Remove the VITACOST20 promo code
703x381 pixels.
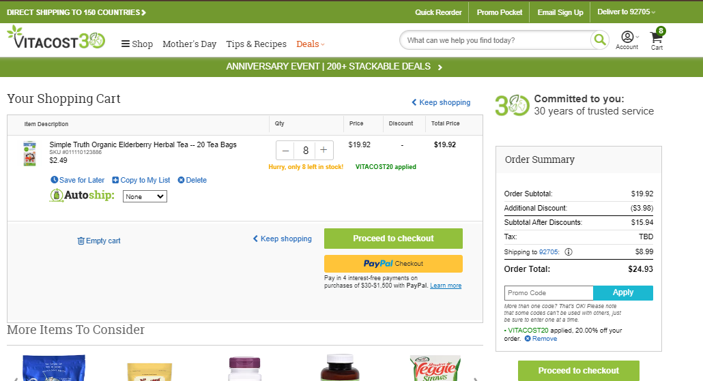coord(541,339)
